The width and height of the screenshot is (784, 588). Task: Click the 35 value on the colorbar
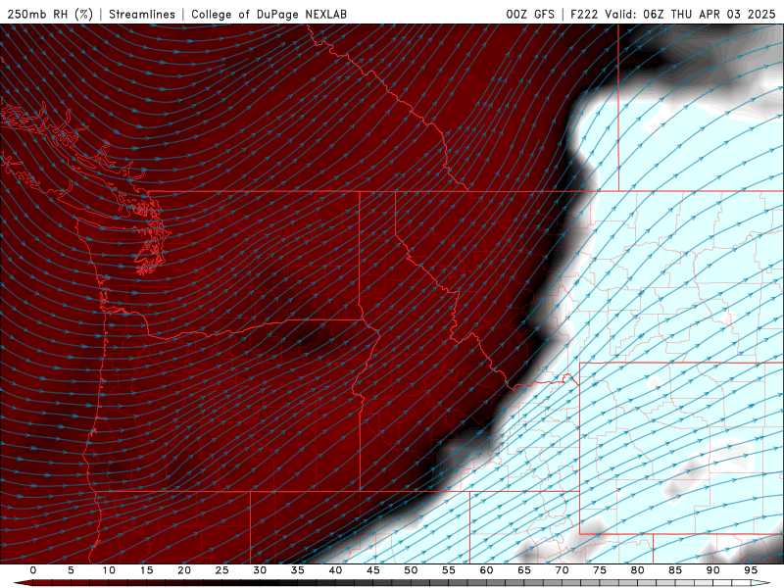tap(297, 570)
